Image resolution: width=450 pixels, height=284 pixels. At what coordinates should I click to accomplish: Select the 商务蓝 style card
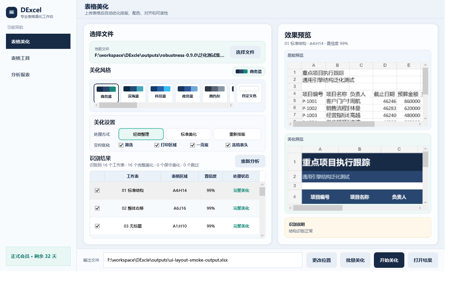coord(106,93)
